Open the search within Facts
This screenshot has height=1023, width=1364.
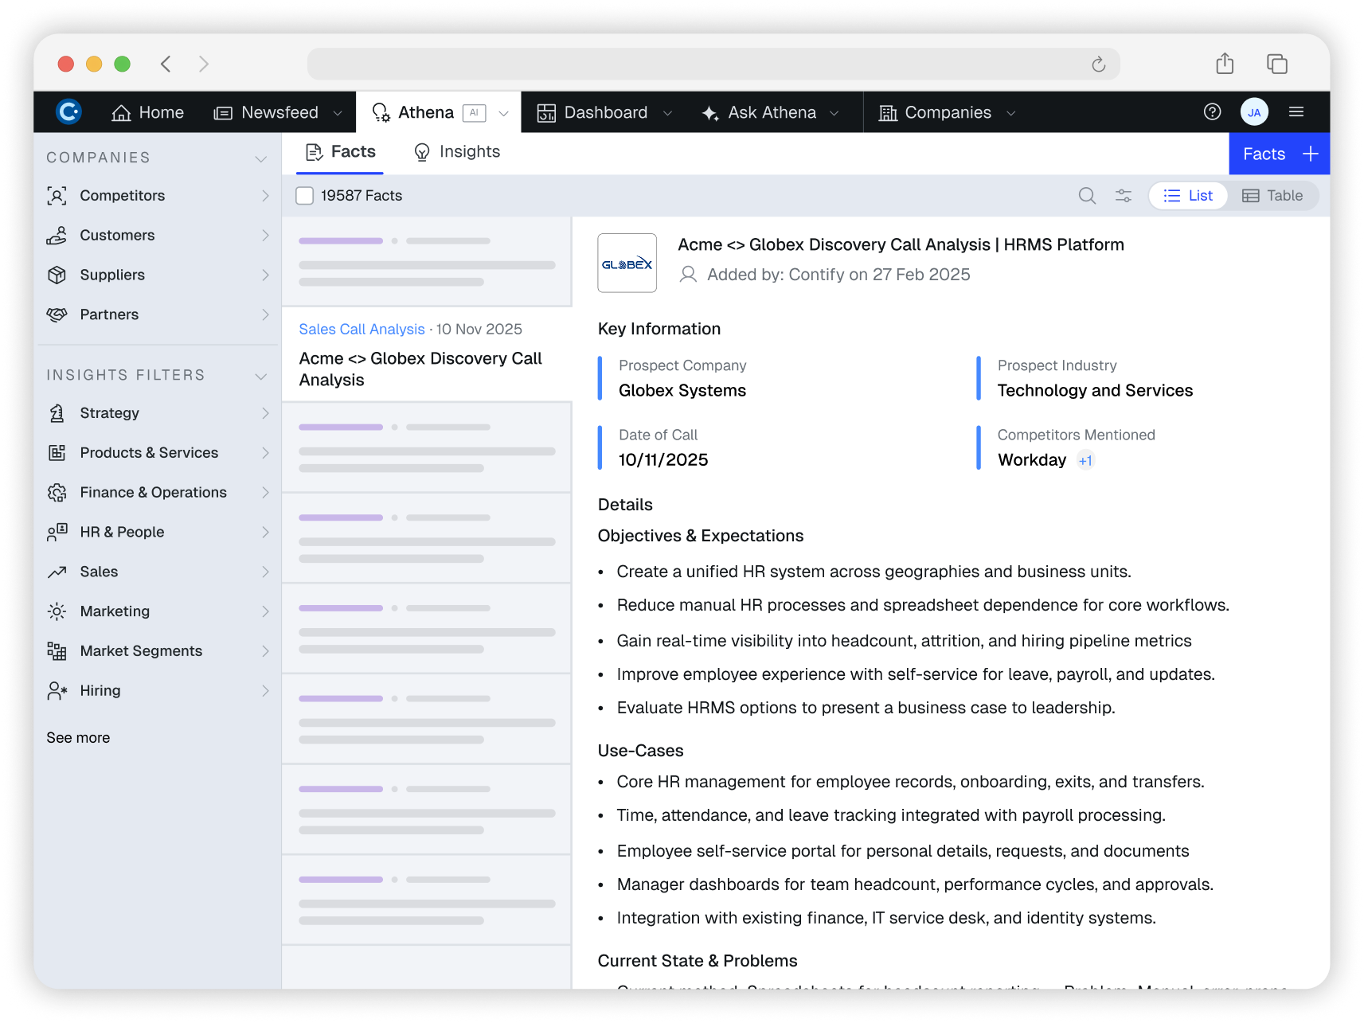[1086, 195]
